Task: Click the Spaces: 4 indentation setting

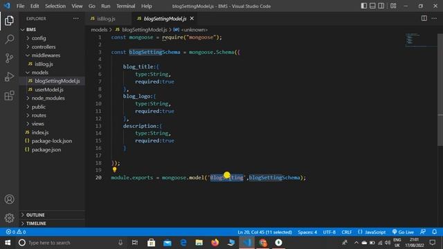Action: point(307,232)
